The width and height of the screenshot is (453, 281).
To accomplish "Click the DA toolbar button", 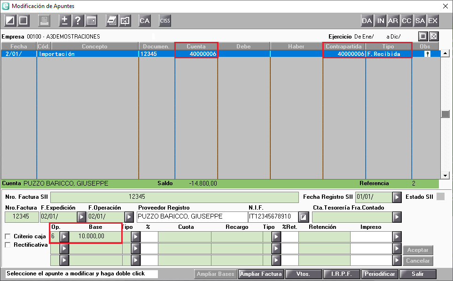I will [367, 21].
